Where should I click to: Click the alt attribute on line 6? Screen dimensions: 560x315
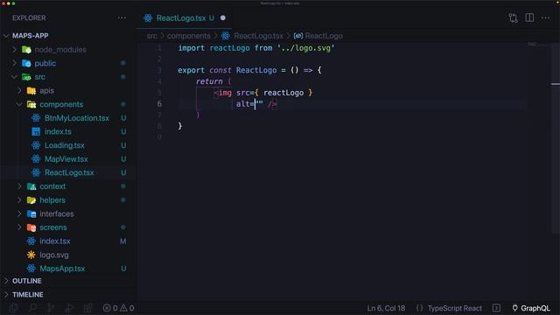coord(243,104)
